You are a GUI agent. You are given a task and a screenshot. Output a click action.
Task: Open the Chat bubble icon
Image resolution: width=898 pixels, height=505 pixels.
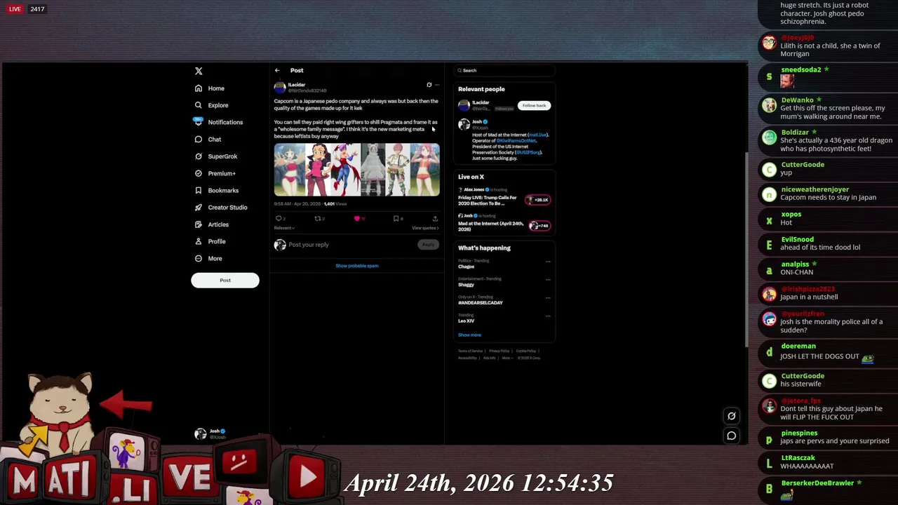(199, 140)
